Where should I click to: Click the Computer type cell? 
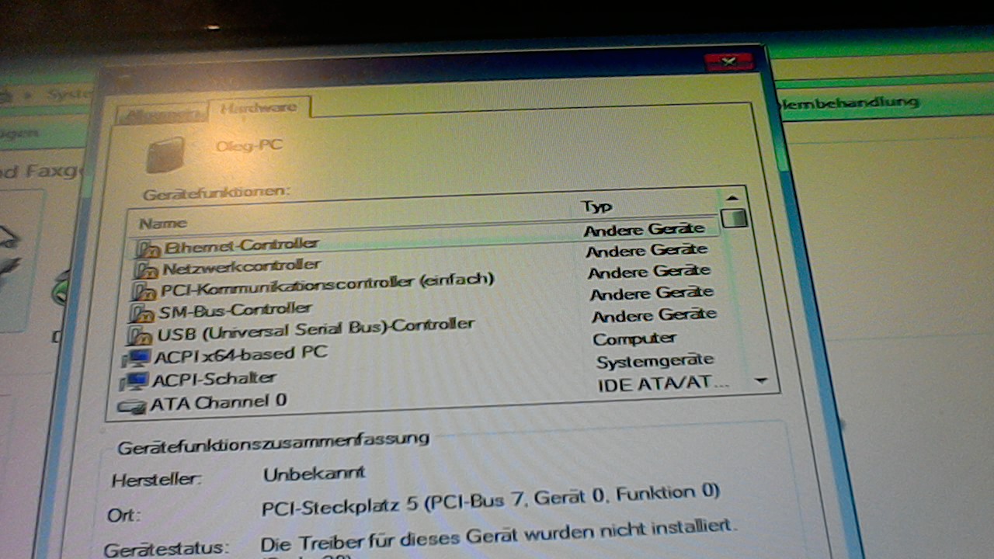tap(634, 339)
